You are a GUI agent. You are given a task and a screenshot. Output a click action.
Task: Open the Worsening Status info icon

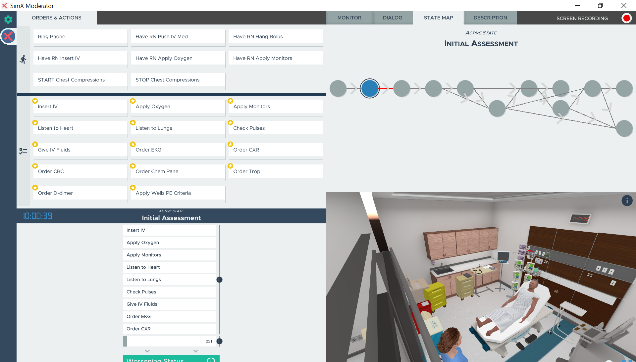(x=211, y=360)
